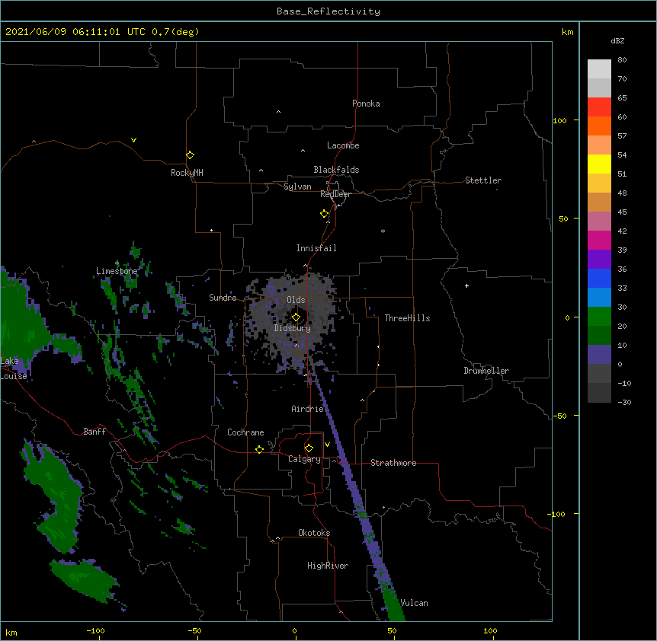This screenshot has width=657, height=641.
Task: Select the RedDeer label
Action: click(x=335, y=194)
